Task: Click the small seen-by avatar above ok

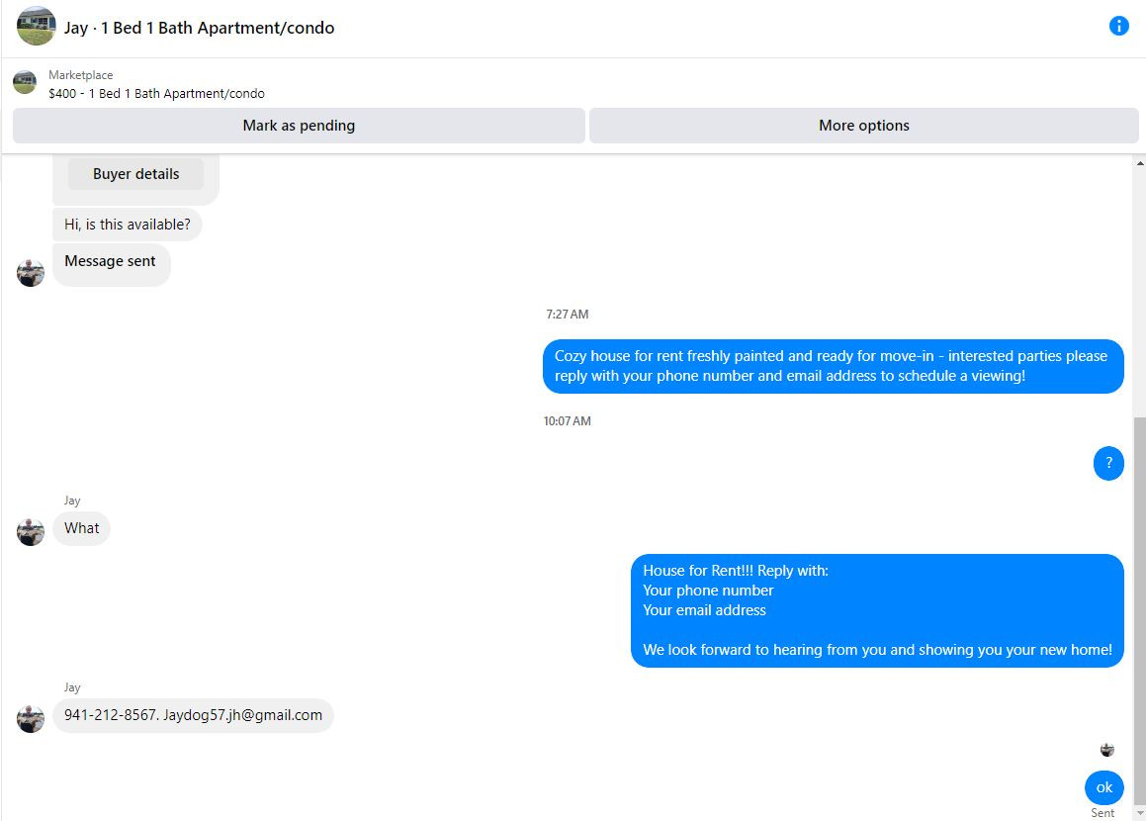Action: (1107, 750)
